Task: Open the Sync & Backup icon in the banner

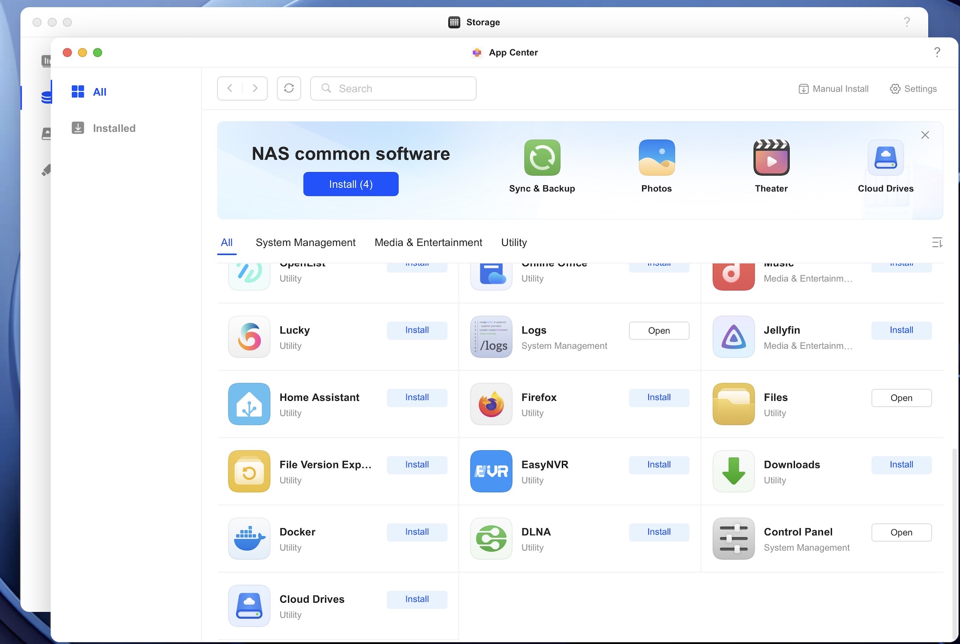Action: [542, 157]
